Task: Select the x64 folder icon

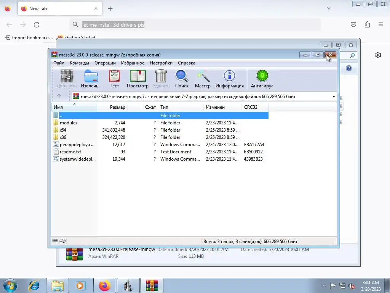Action: 56,130
